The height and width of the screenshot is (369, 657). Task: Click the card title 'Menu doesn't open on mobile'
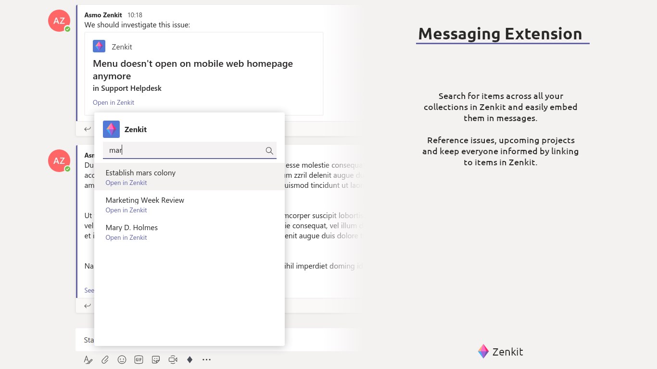click(x=193, y=70)
